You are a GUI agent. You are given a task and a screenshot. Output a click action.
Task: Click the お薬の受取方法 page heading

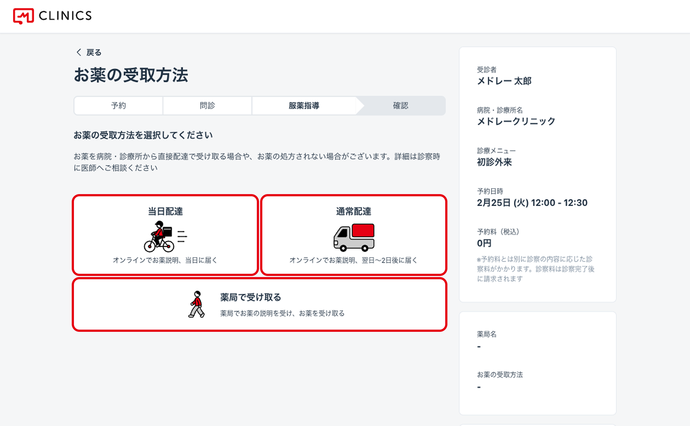point(131,75)
